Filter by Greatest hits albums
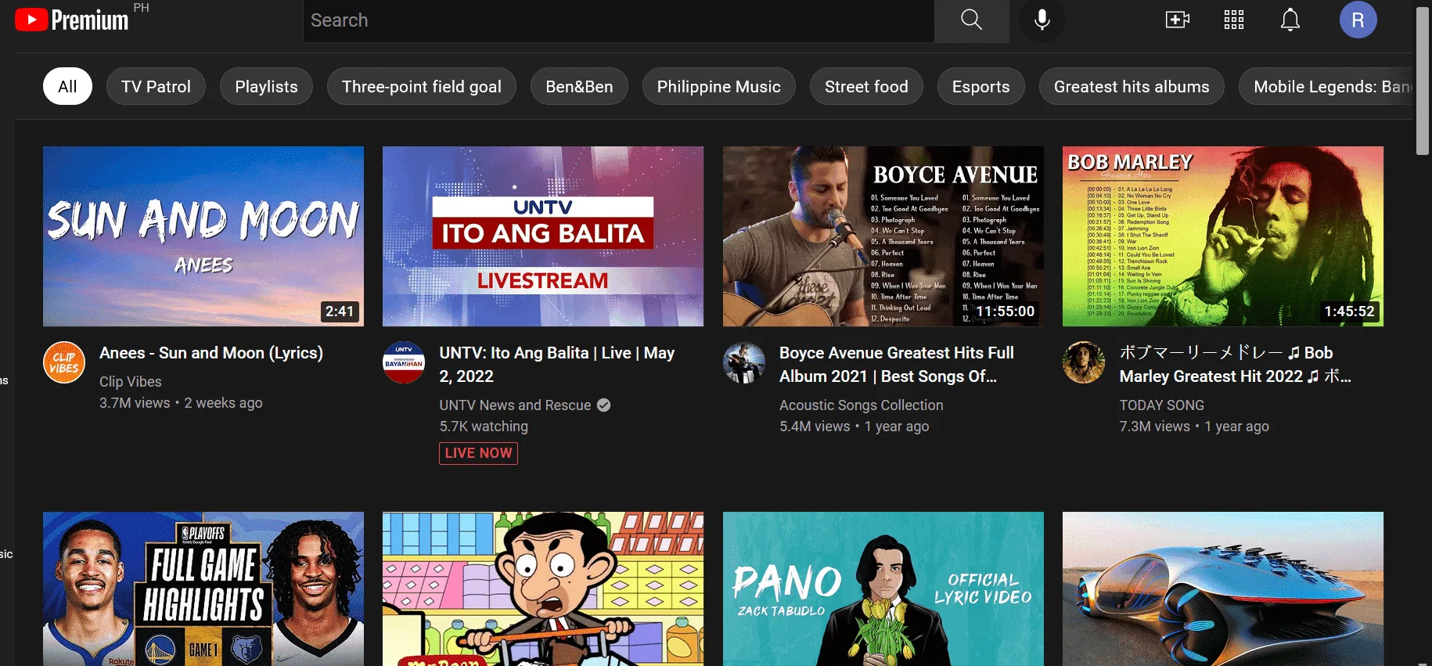Viewport: 1432px width, 666px height. tap(1132, 86)
